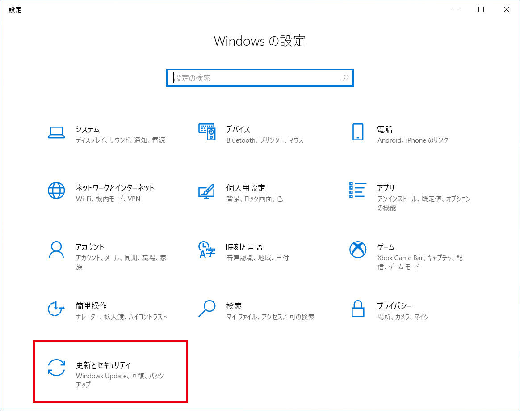Click 'Windows Update、回復、バックアップ' description
Image resolution: width=520 pixels, height=411 pixels.
(x=120, y=380)
